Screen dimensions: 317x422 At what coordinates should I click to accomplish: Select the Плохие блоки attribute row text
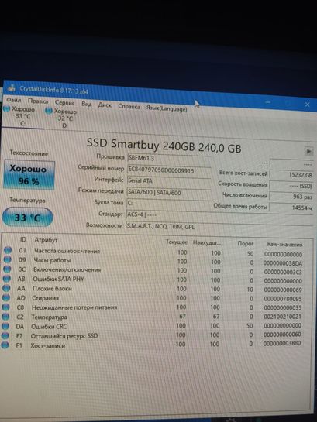point(52,289)
